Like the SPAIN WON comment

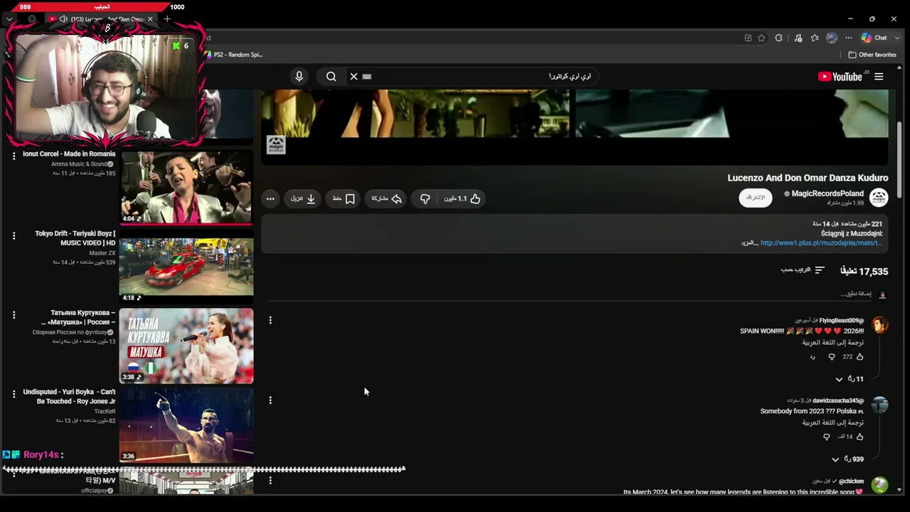coord(860,357)
